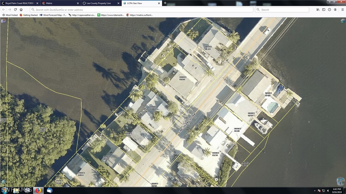346x194 pixels.
Task: Select parcel label 00003 0070
Action: (129, 135)
